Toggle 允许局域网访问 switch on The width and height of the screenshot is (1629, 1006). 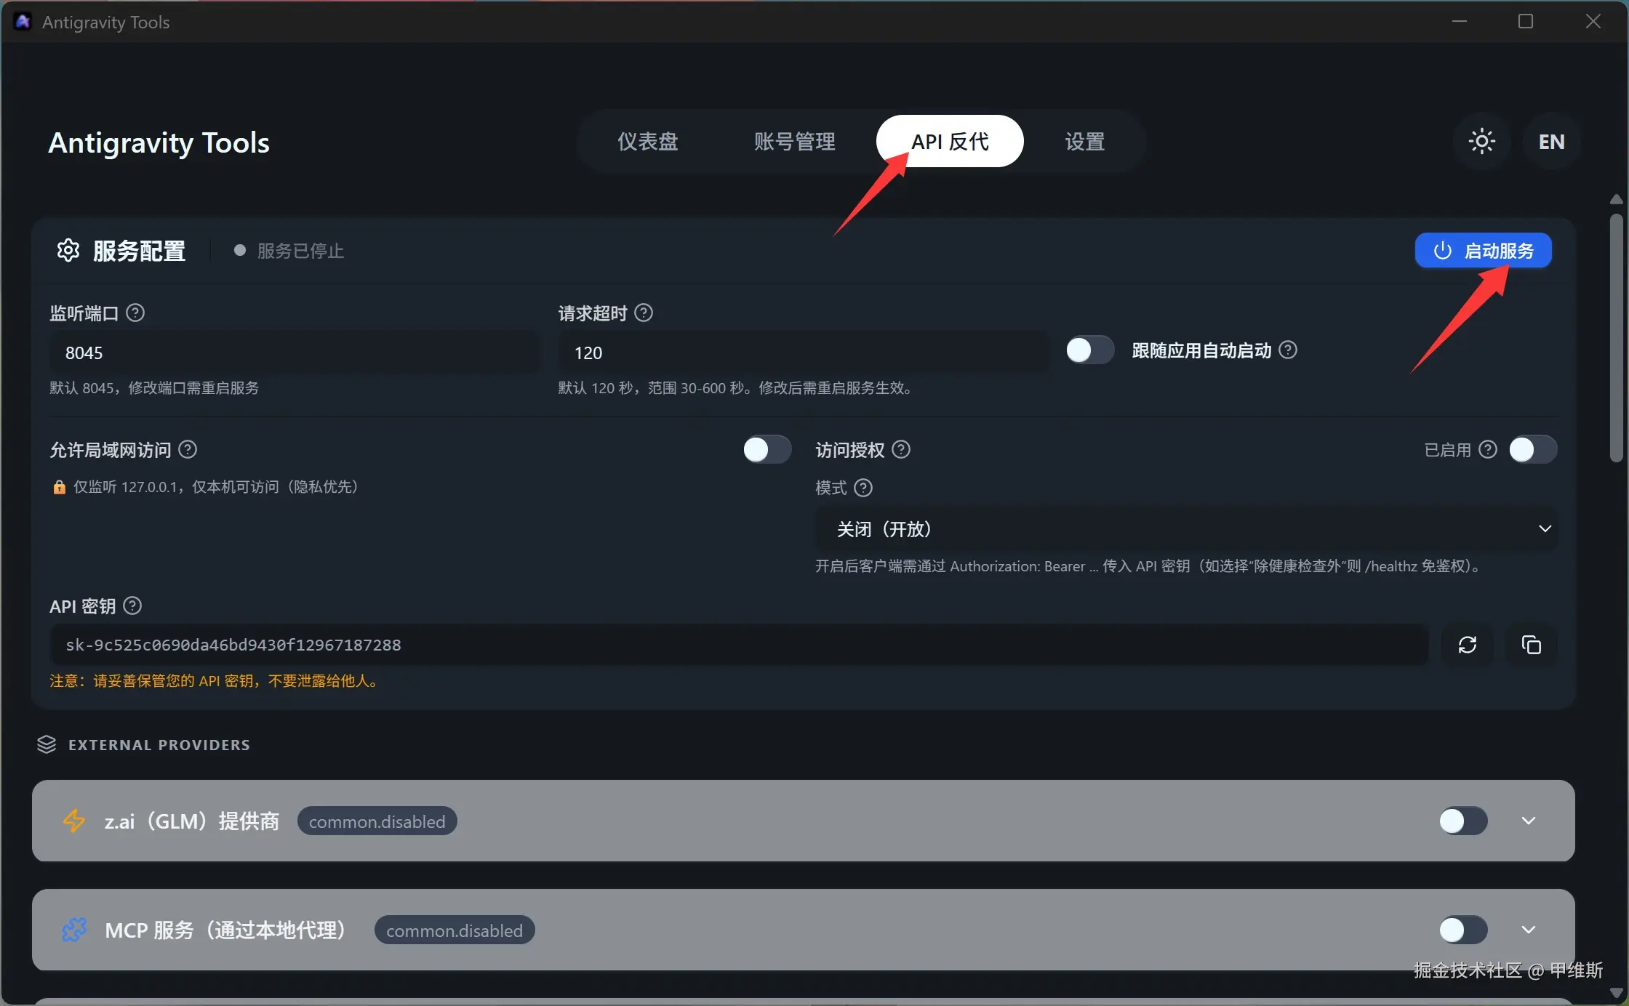[767, 449]
